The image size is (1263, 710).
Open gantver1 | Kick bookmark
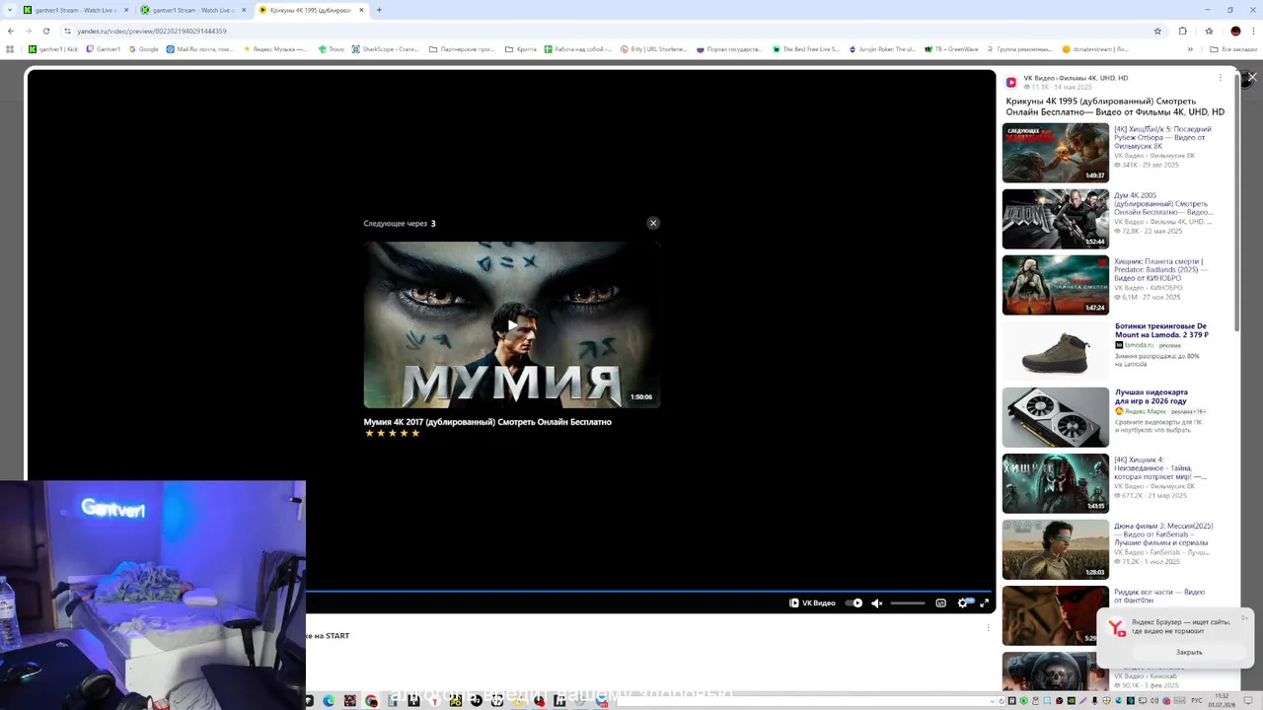click(x=53, y=48)
